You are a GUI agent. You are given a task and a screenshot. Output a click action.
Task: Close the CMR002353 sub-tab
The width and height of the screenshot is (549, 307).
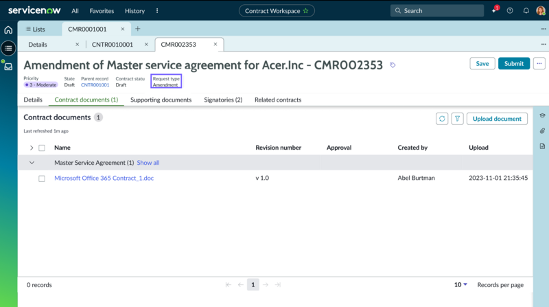tap(215, 44)
